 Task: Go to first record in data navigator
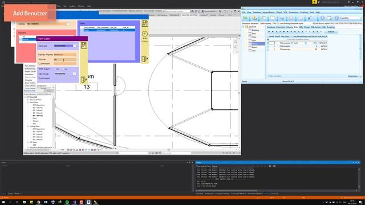point(269,32)
